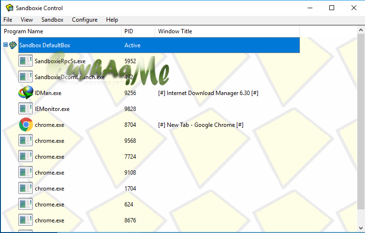
Task: Click the chrome.exe icon for PID 1704
Action: (x=26, y=188)
